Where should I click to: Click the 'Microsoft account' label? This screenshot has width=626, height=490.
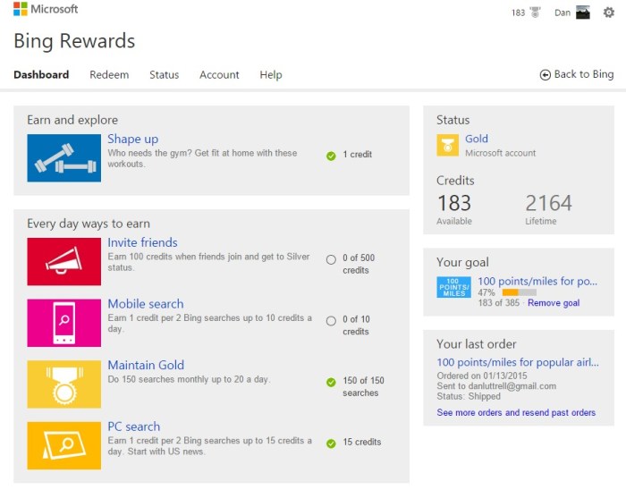pyautogui.click(x=500, y=153)
